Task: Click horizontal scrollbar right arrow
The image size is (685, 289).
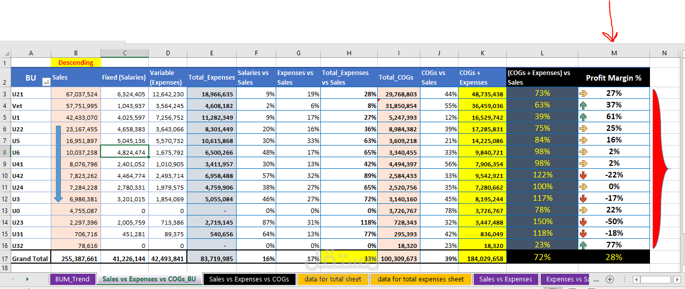Action: [x=677, y=279]
